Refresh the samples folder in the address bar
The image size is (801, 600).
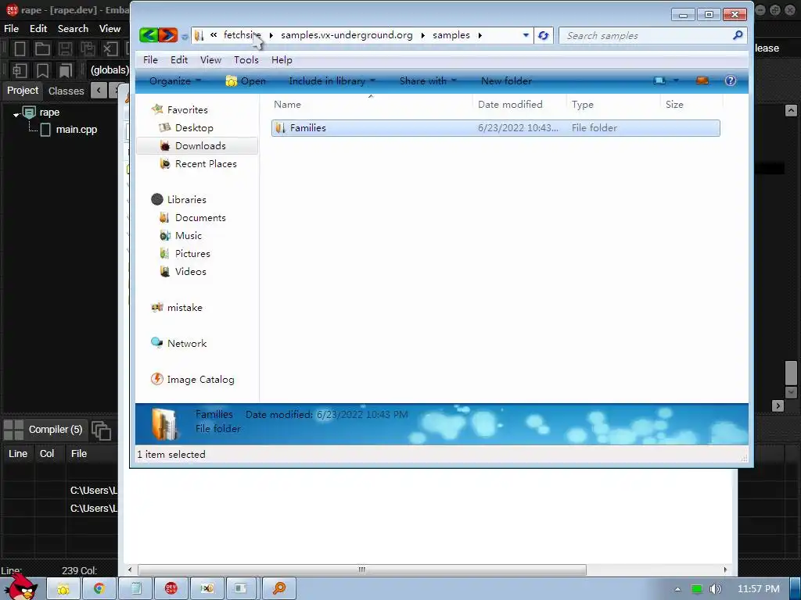(x=544, y=36)
